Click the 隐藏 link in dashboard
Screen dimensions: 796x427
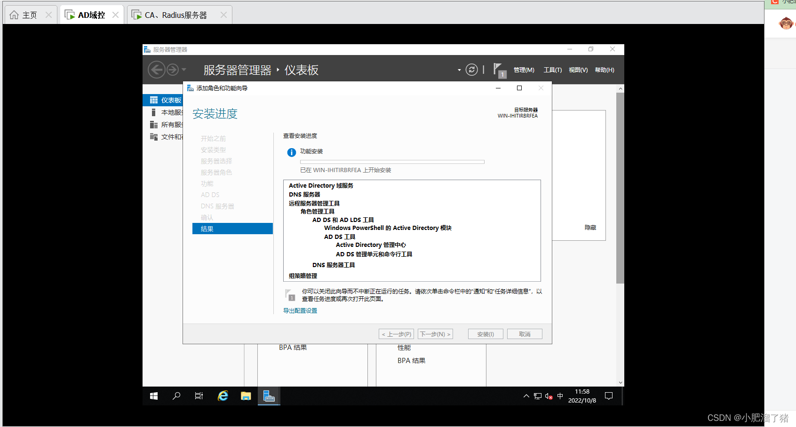click(x=590, y=228)
